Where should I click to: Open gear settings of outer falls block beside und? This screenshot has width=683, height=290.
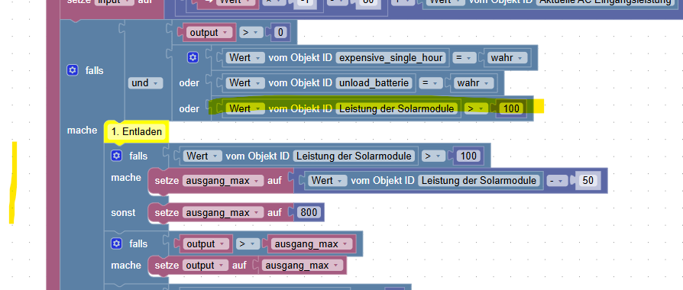(73, 70)
